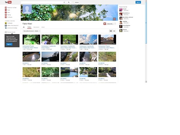This screenshot has width=180, height=135.
Task: Select the Videos tab
Action: click(29, 27)
